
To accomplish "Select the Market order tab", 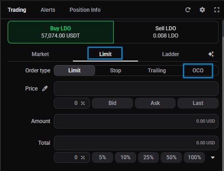I will [40, 54].
